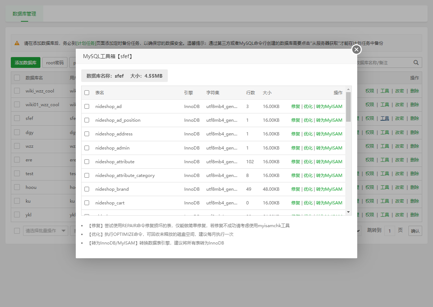Tick the nideshop_cart row checkbox

point(87,203)
